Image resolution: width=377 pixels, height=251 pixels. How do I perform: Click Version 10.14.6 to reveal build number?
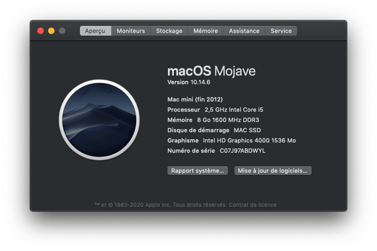tap(189, 82)
